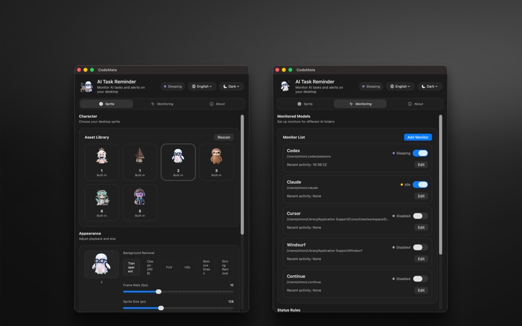Select ghost sprite 2 with glasses in Asset Library
Image resolution: width=522 pixels, height=326 pixels.
point(178,162)
